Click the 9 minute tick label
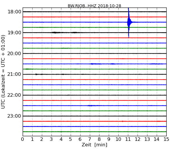Screen dimensions: 189x151 click(109, 139)
